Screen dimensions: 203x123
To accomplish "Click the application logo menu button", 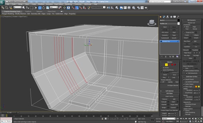I will [x=2, y=2].
